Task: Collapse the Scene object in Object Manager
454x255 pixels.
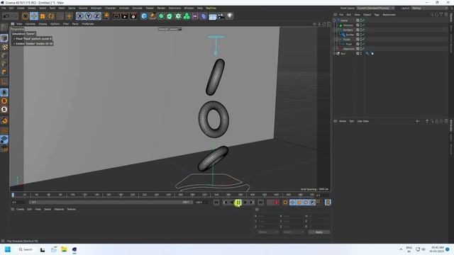Action: pyautogui.click(x=334, y=21)
